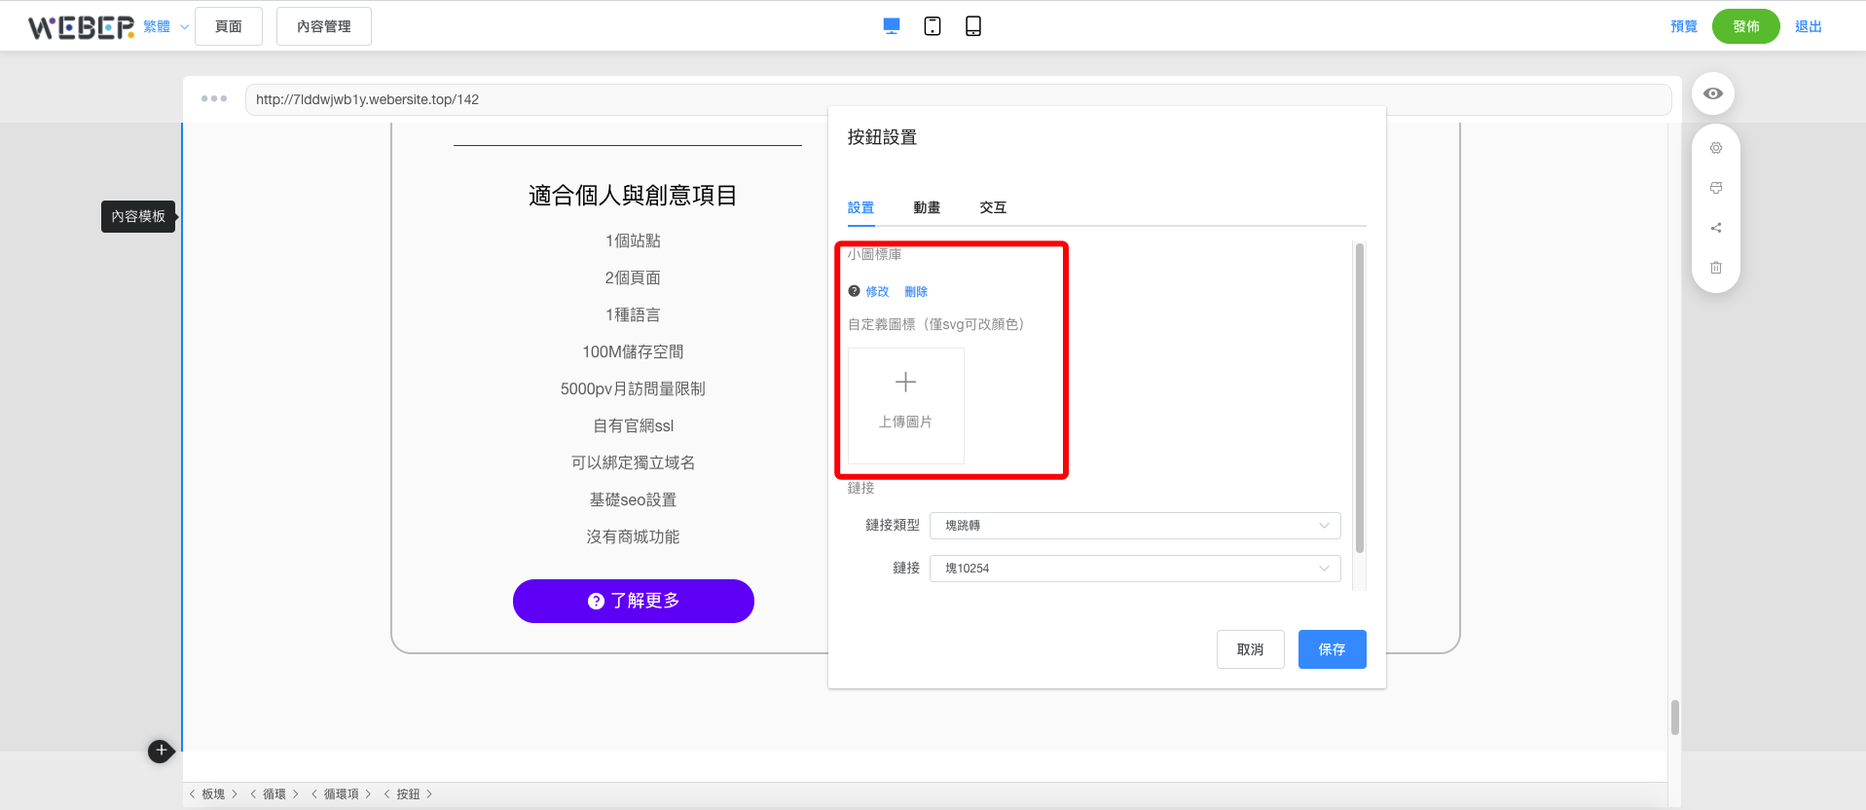1866x810 pixels.
Task: Click the 內容模板 side label
Action: coord(138,216)
